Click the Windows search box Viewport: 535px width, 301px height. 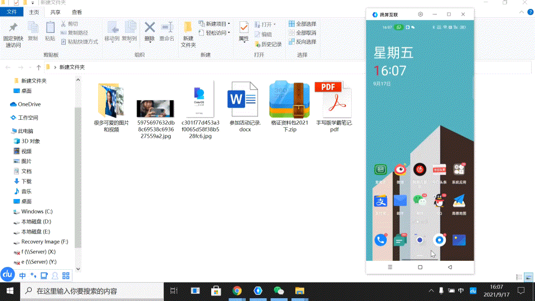click(92, 291)
